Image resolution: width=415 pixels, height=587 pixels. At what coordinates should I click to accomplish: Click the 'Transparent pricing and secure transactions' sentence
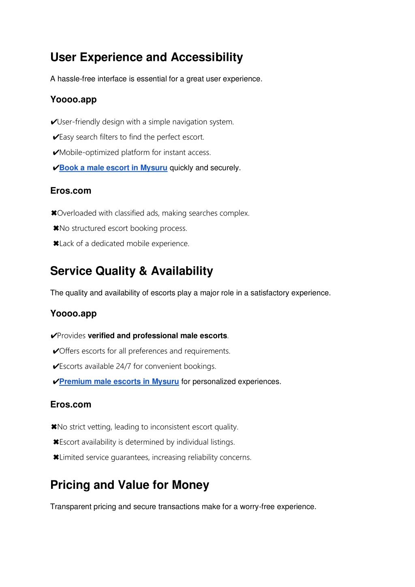[x=183, y=507]
